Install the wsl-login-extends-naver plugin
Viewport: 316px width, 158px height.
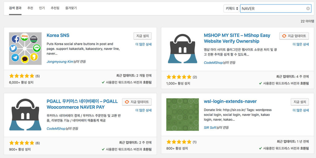click(x=300, y=102)
